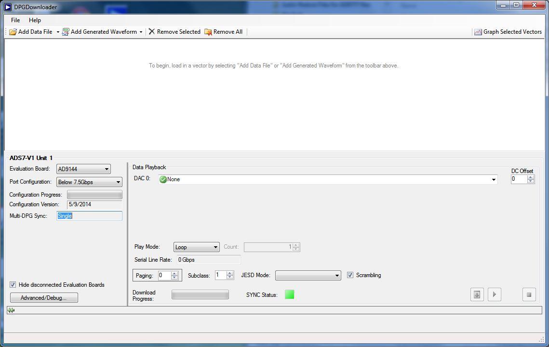The width and height of the screenshot is (549, 347).
Task: Minimize the DPGDownloader window
Action: [503, 5]
